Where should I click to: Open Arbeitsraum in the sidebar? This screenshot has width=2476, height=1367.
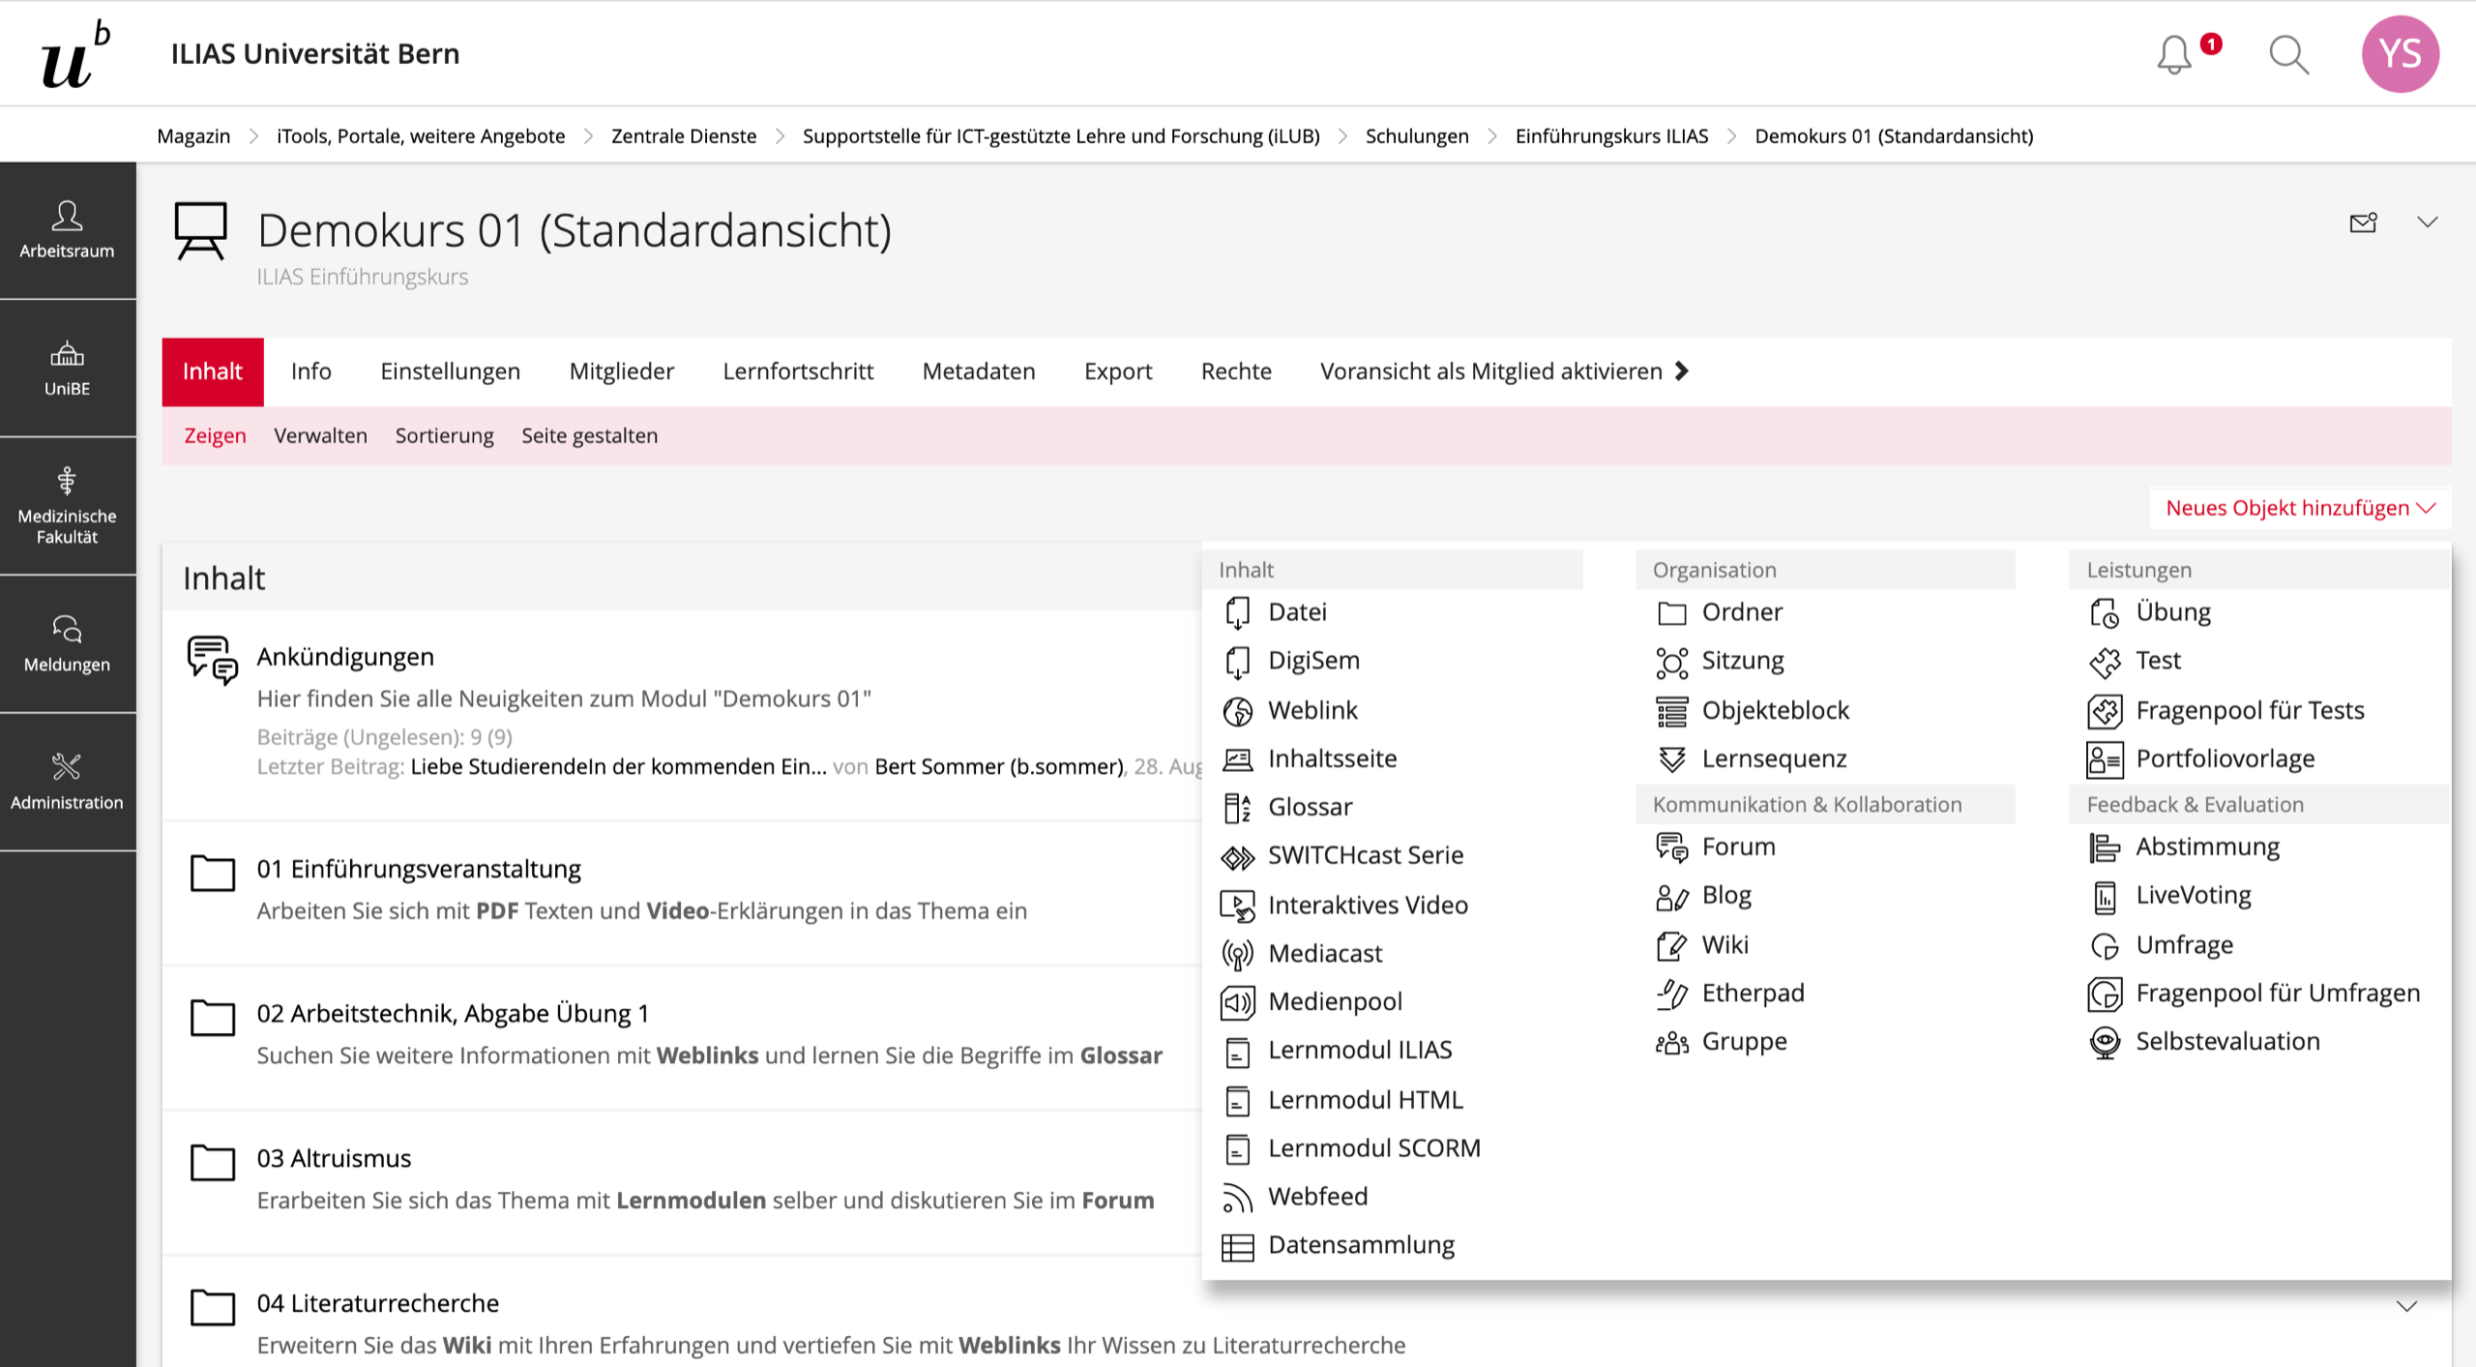pyautogui.click(x=67, y=230)
